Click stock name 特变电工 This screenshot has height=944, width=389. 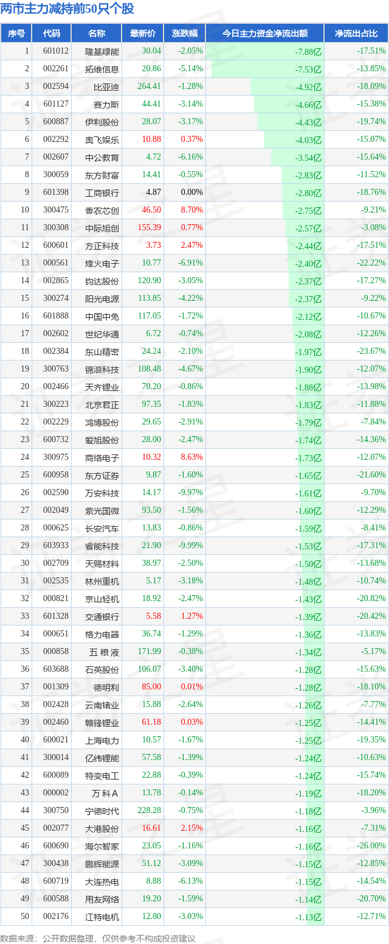(102, 776)
